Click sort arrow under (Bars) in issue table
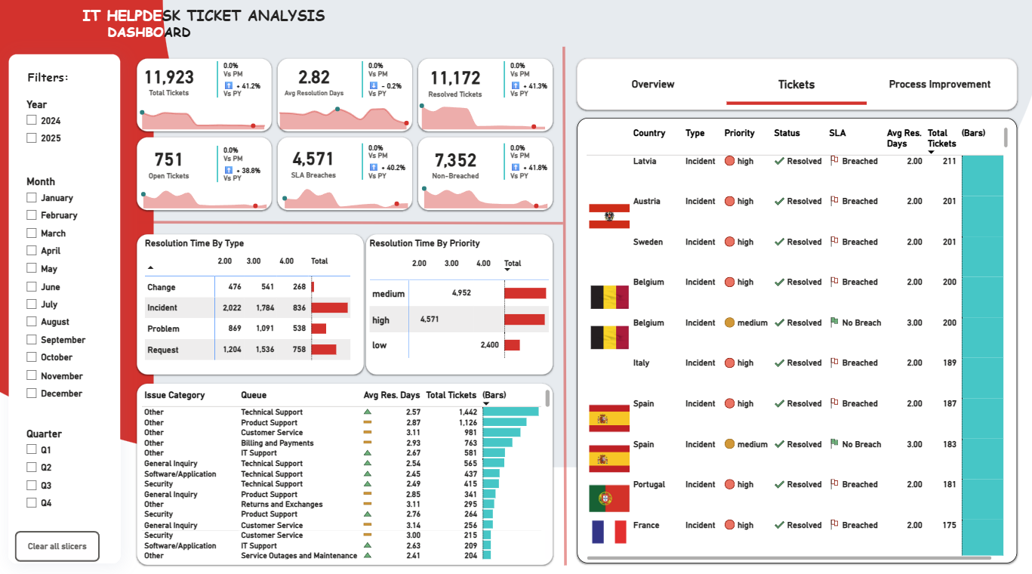This screenshot has width=1032, height=574. pyautogui.click(x=485, y=403)
